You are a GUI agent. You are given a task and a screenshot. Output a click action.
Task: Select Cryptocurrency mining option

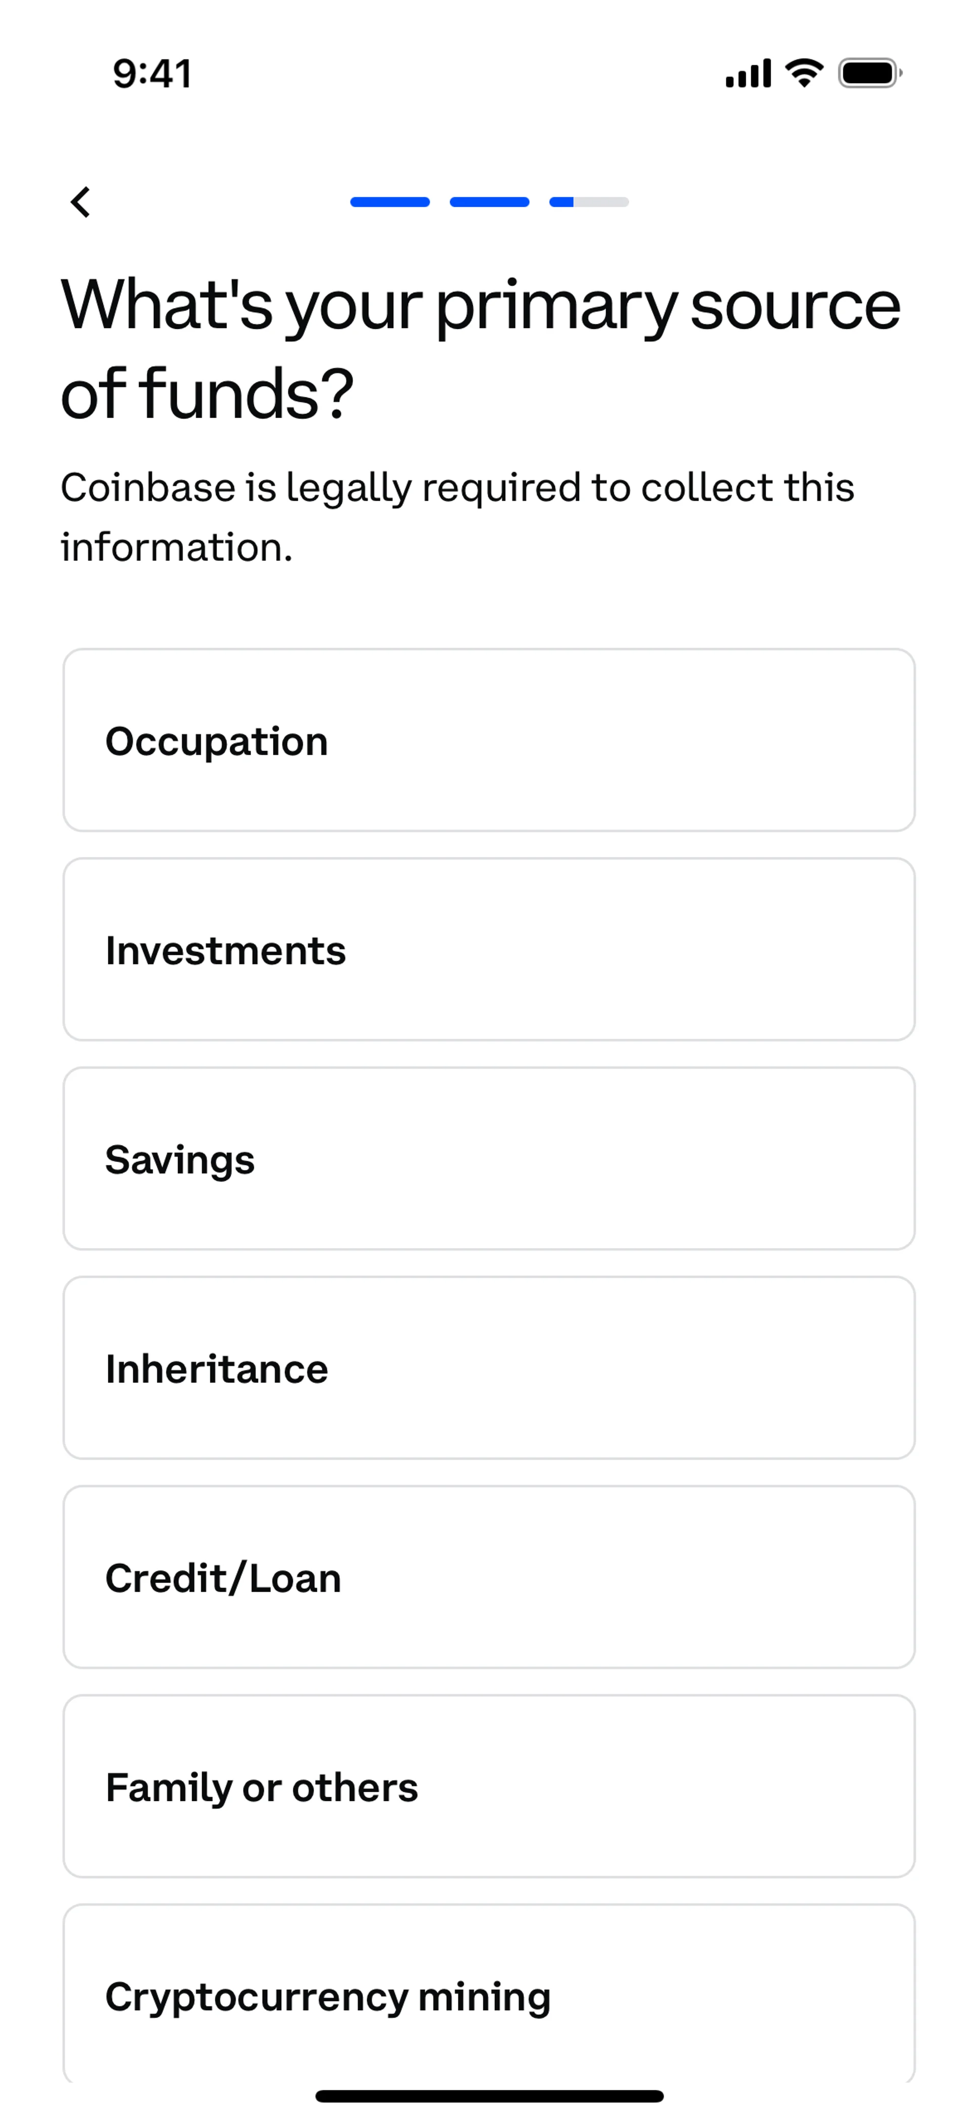coord(489,1995)
